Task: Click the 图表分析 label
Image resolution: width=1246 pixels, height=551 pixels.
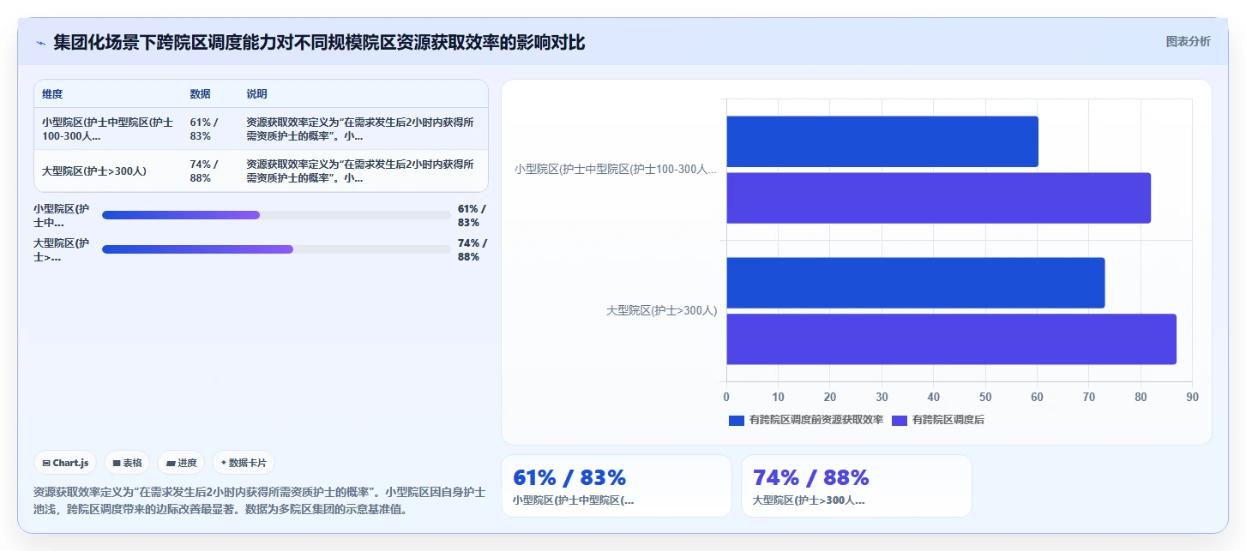Action: coord(1188,41)
